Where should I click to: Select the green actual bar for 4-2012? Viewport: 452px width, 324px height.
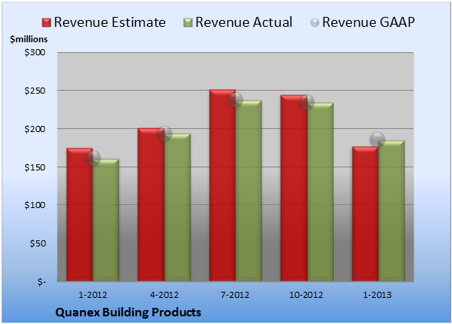coord(178,207)
